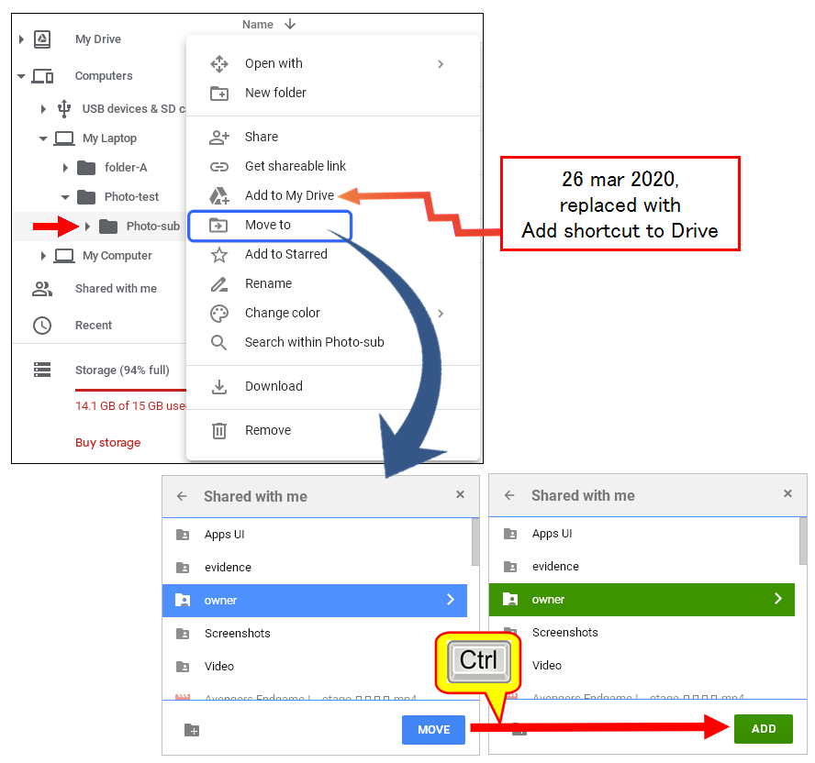Click the Computers devices icon

tap(42, 76)
